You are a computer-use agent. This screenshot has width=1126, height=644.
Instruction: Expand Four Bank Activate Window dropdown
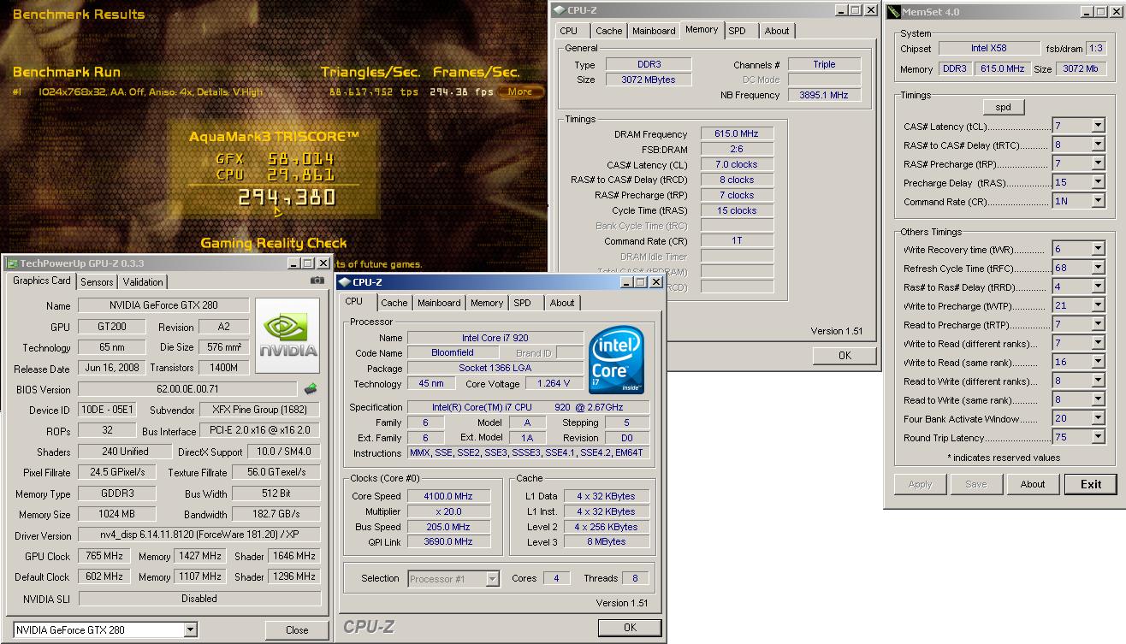pyautogui.click(x=1098, y=418)
